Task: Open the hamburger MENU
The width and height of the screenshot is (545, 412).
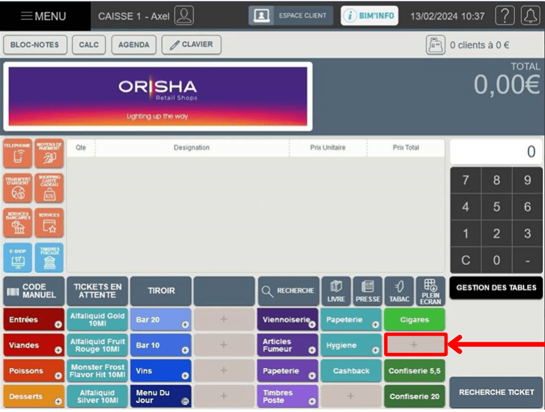Action: (44, 16)
